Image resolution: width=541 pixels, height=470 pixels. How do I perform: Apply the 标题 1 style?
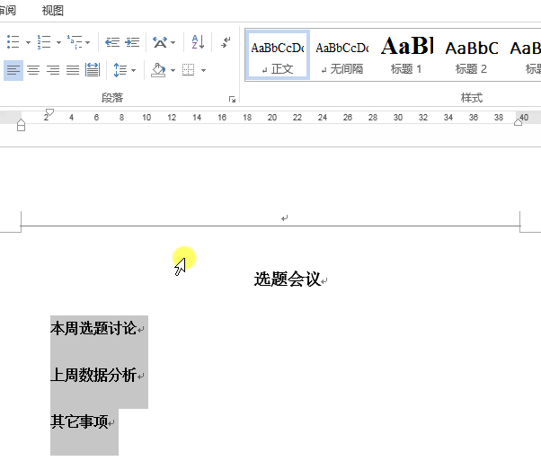coord(407,55)
